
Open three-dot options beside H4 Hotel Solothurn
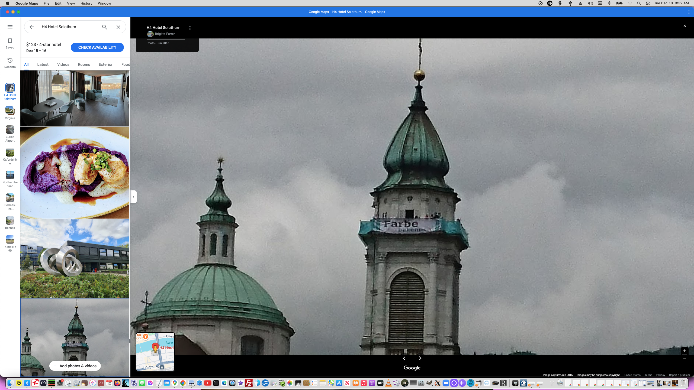[x=190, y=28]
